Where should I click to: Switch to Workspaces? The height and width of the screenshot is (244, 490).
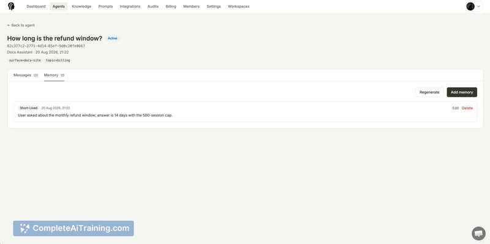238,6
